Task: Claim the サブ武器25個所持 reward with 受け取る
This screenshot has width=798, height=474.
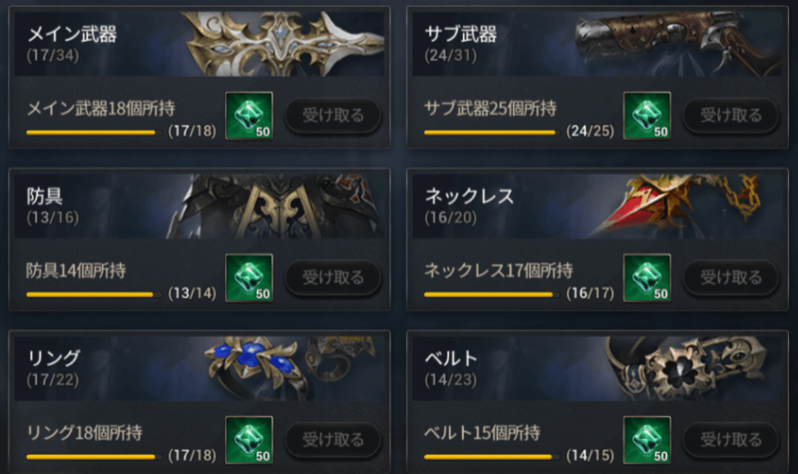Action: (731, 116)
